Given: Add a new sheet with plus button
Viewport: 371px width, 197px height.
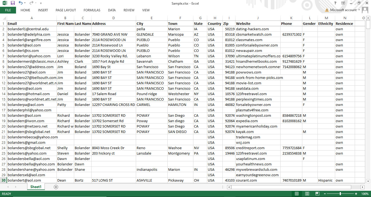Looking at the screenshot, I should [x=56, y=187].
